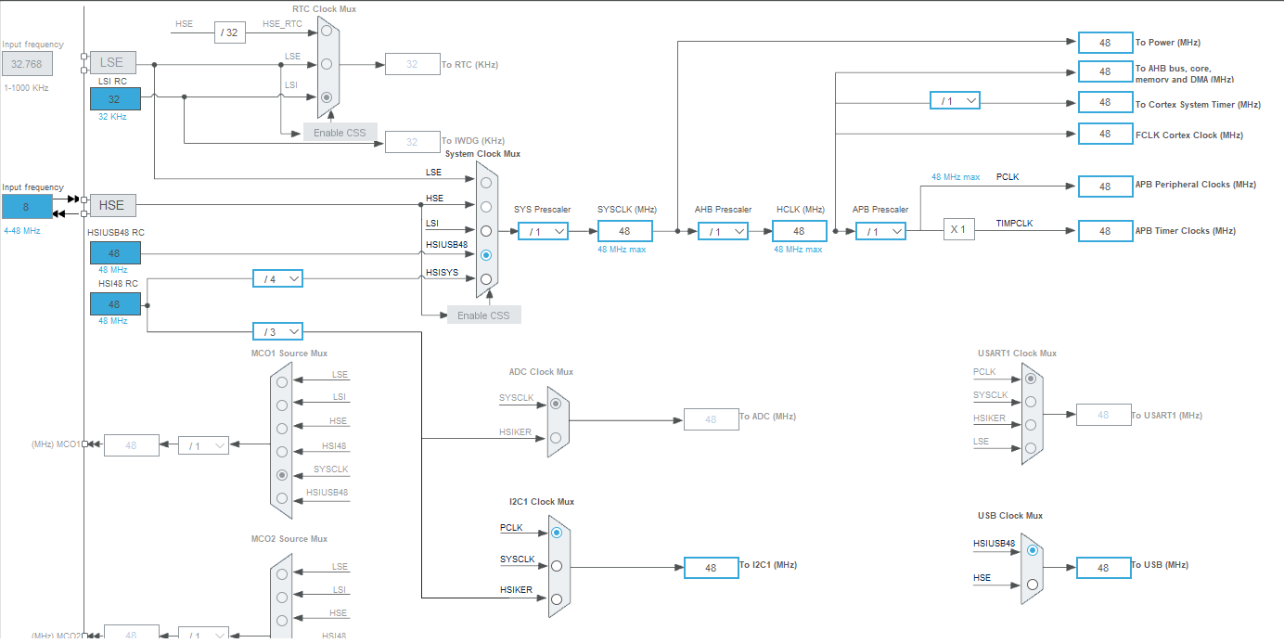Open the MCO1 prescaler dropdown
The width and height of the screenshot is (1284, 643).
[202, 444]
